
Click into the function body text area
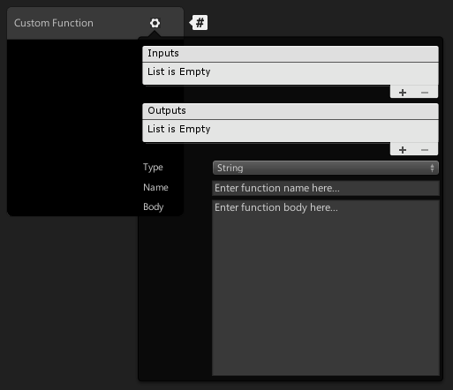(x=326, y=288)
